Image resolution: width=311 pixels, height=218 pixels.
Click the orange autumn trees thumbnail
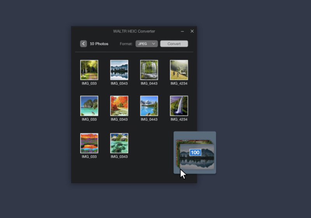click(x=119, y=105)
